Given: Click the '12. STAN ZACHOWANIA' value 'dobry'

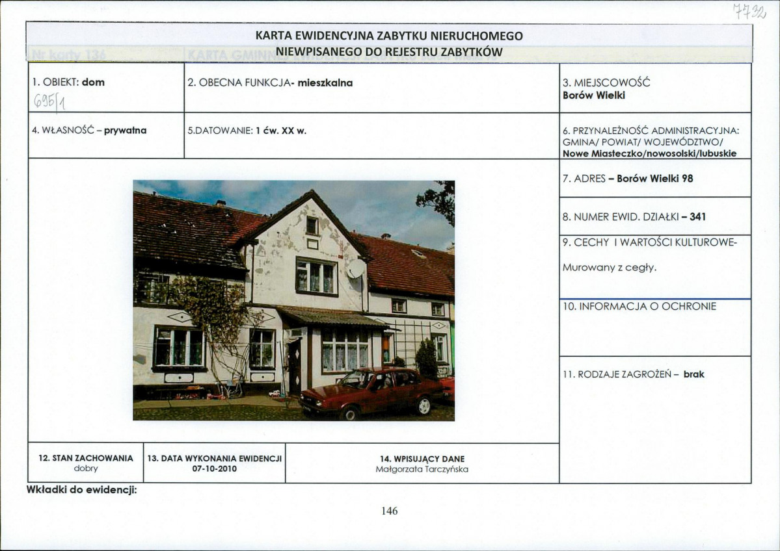Looking at the screenshot, I should (x=86, y=469).
